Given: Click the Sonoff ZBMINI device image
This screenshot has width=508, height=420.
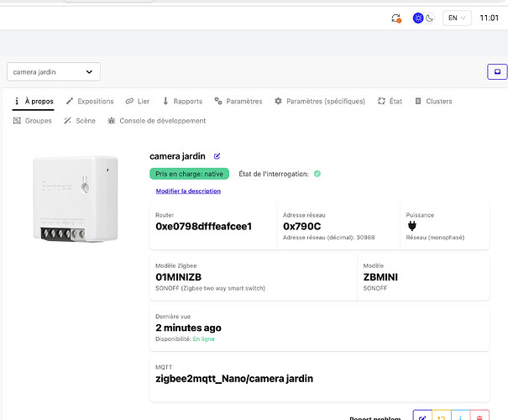Looking at the screenshot, I should (x=76, y=198).
